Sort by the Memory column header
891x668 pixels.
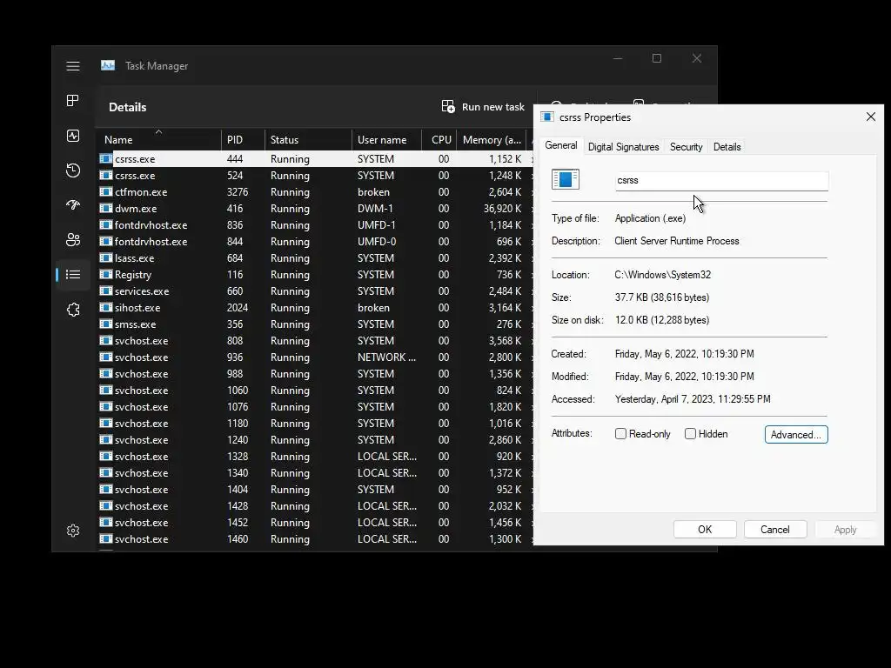492,140
